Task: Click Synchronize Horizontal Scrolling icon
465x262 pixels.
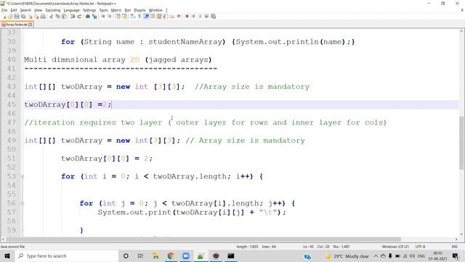Action: (x=124, y=16)
